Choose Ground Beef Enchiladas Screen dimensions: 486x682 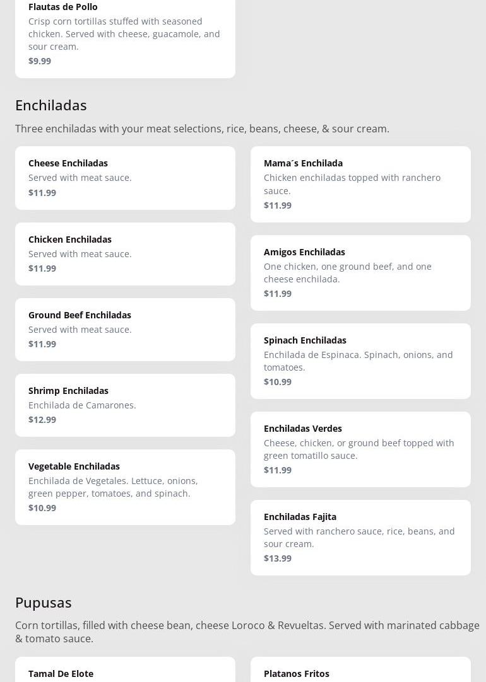click(125, 329)
